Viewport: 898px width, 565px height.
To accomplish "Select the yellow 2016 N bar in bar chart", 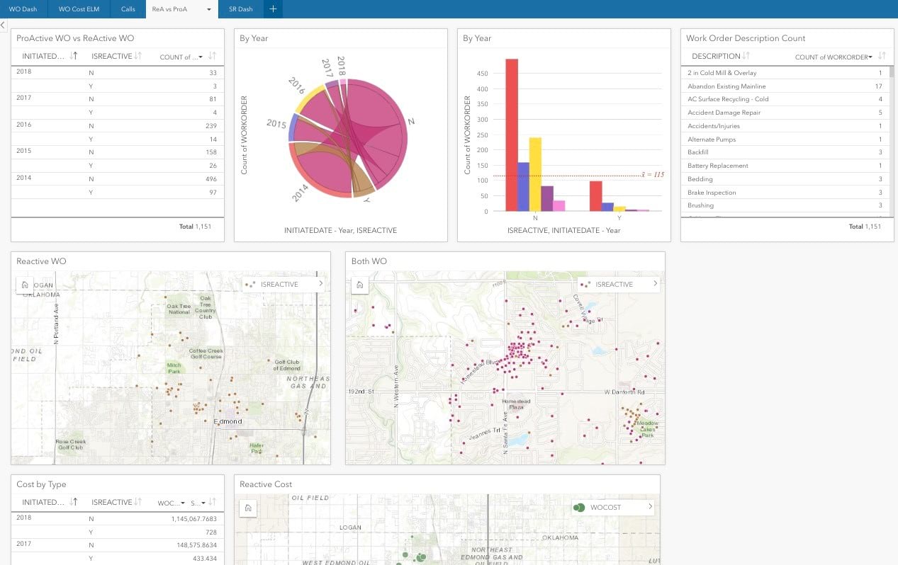I will (535, 174).
